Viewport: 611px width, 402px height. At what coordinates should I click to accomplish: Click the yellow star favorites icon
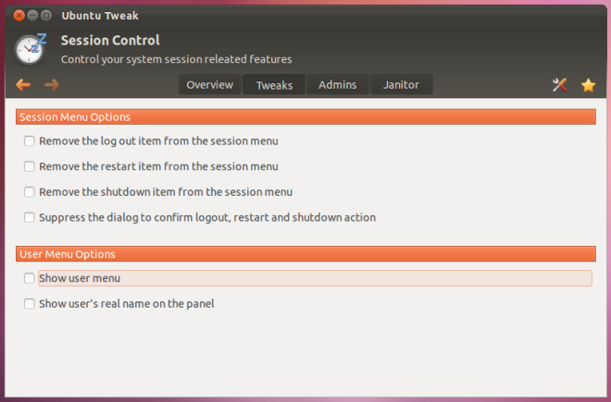(x=588, y=85)
